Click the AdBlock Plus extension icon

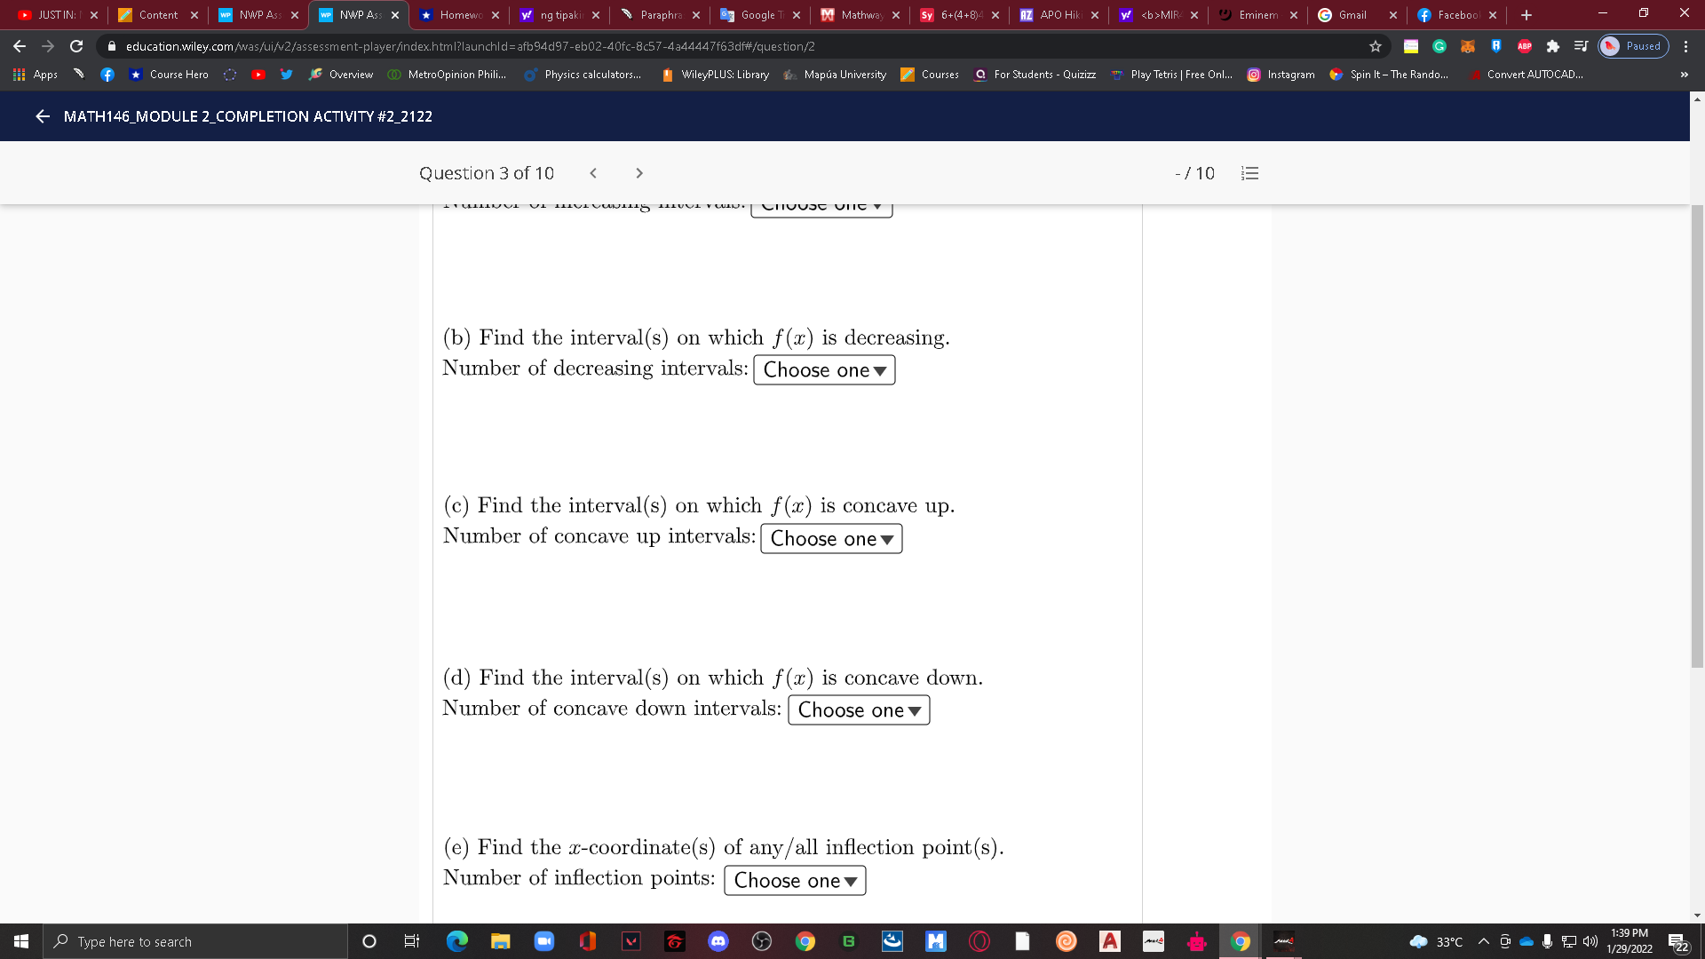point(1525,46)
